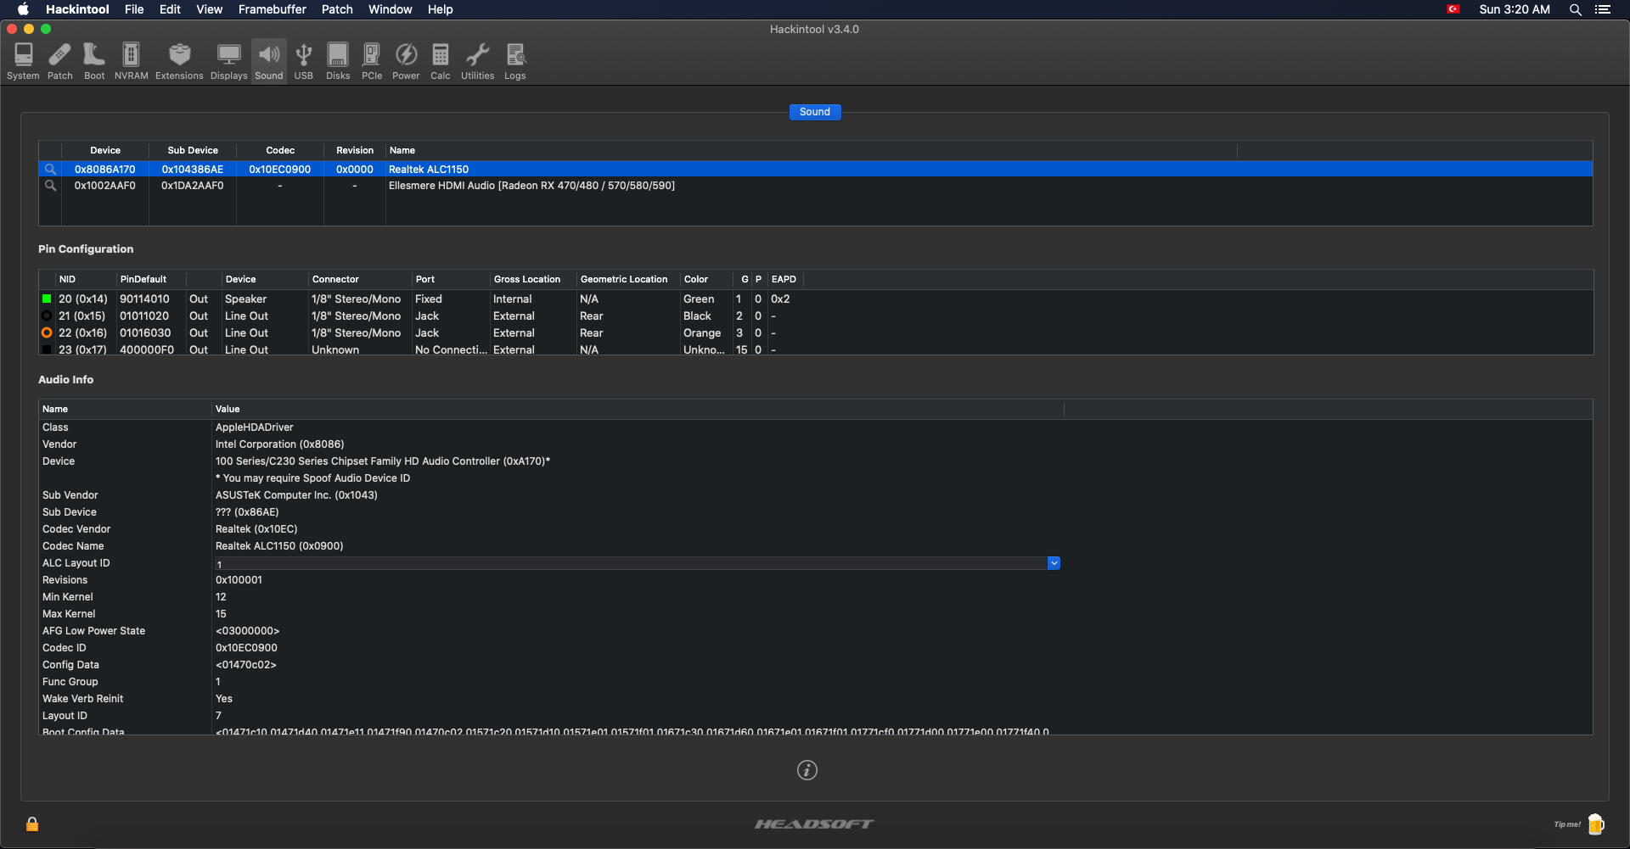Switch to the Patch toolbar section
The image size is (1630, 849).
pyautogui.click(x=59, y=60)
